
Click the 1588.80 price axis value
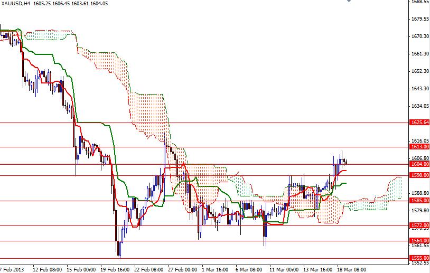tap(420, 193)
